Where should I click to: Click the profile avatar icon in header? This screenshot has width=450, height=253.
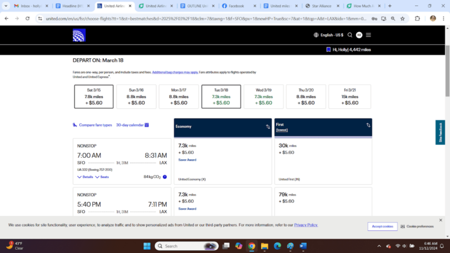click(x=359, y=35)
